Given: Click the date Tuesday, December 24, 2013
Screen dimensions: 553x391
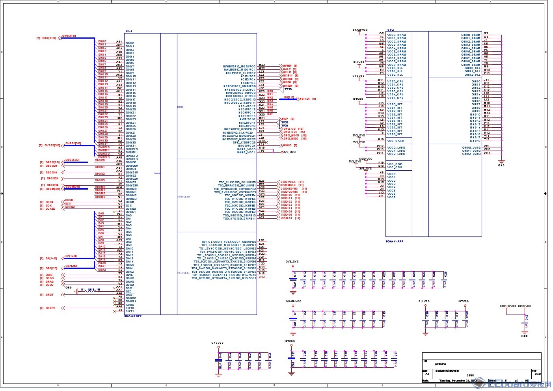Looking at the screenshot, I should pyautogui.click(x=458, y=381).
